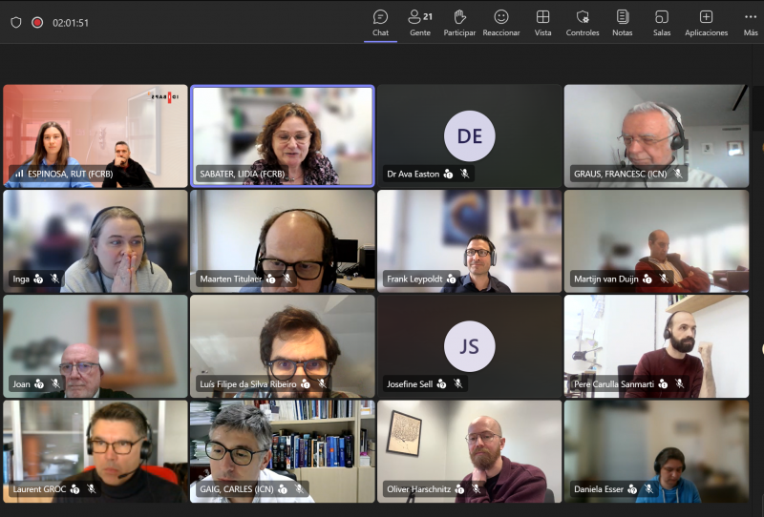764x517 pixels.
Task: Select GRAUS, FRANCESC (ICN) video tile
Action: [x=656, y=136]
